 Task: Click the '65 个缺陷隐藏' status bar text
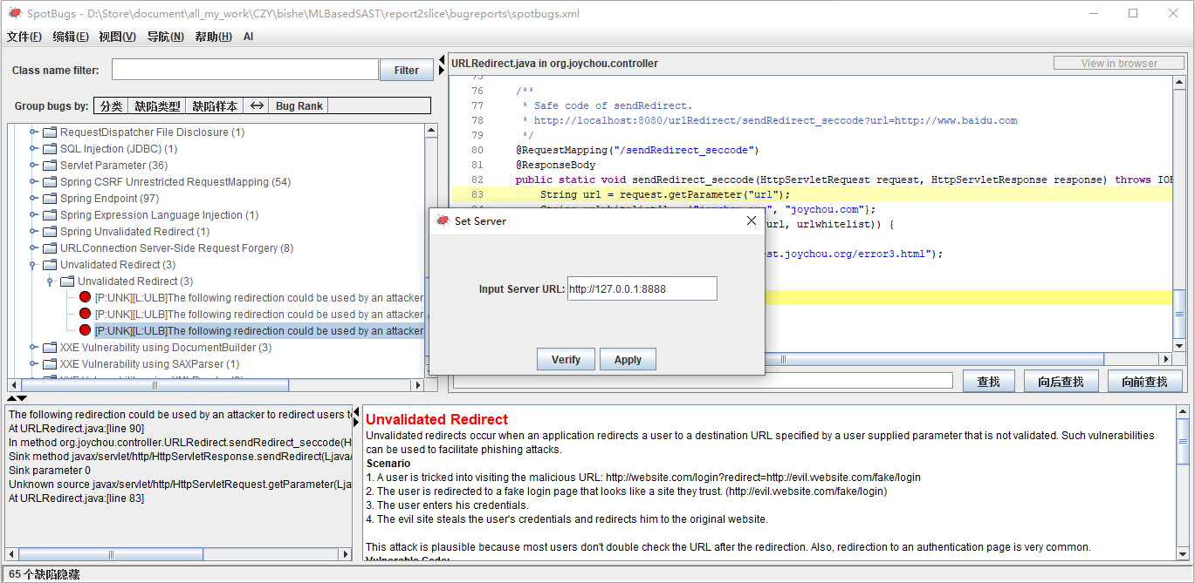pos(44,574)
